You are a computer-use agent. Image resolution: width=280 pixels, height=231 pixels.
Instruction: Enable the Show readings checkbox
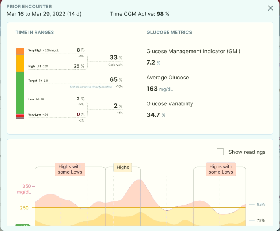220,152
